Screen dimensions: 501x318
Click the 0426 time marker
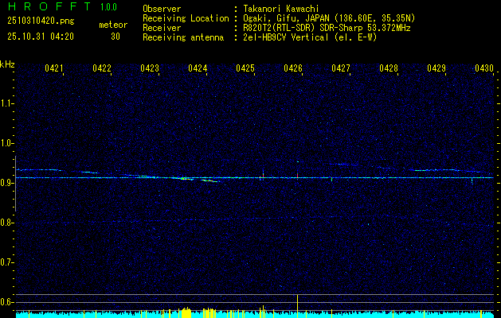[293, 69]
